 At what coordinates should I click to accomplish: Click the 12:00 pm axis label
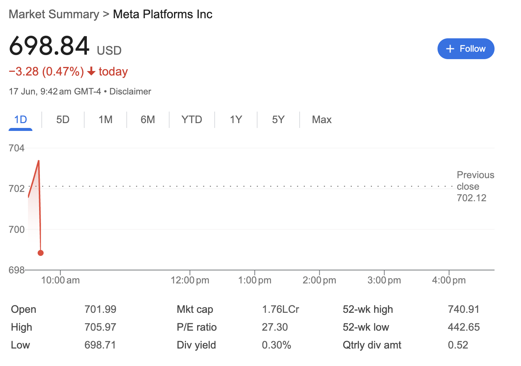tap(190, 280)
